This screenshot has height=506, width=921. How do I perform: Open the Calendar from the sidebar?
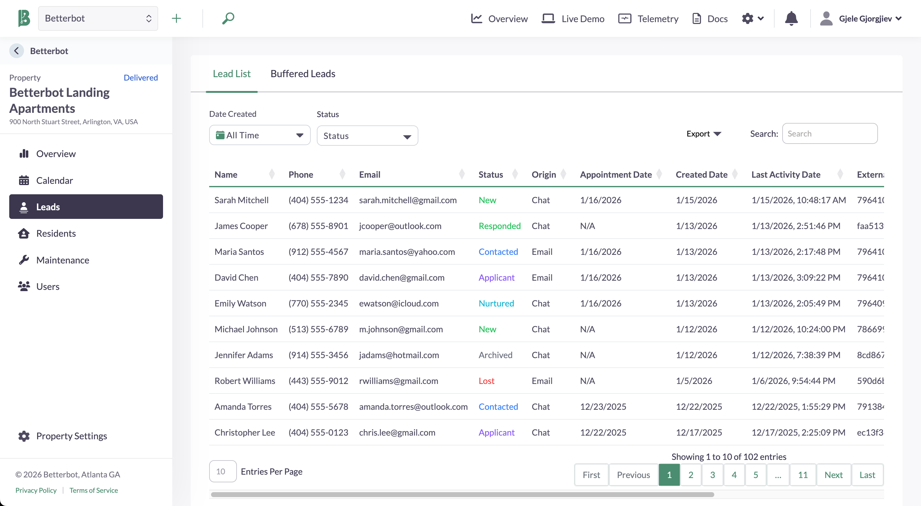[x=54, y=180]
